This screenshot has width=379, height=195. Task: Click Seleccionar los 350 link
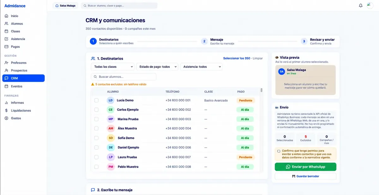pos(237,58)
